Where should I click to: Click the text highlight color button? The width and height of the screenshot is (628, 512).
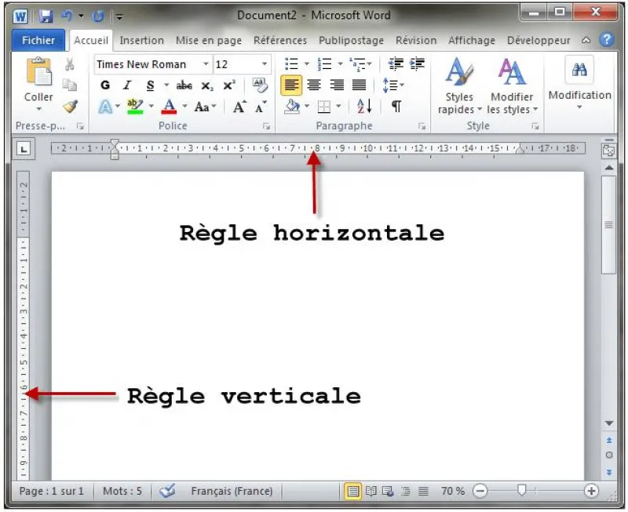[135, 107]
